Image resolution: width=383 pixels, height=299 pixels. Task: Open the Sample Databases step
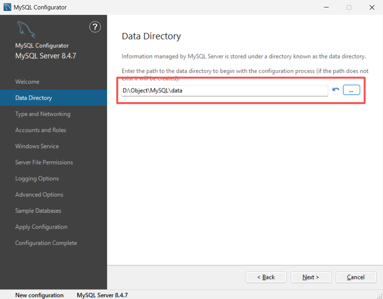click(38, 211)
